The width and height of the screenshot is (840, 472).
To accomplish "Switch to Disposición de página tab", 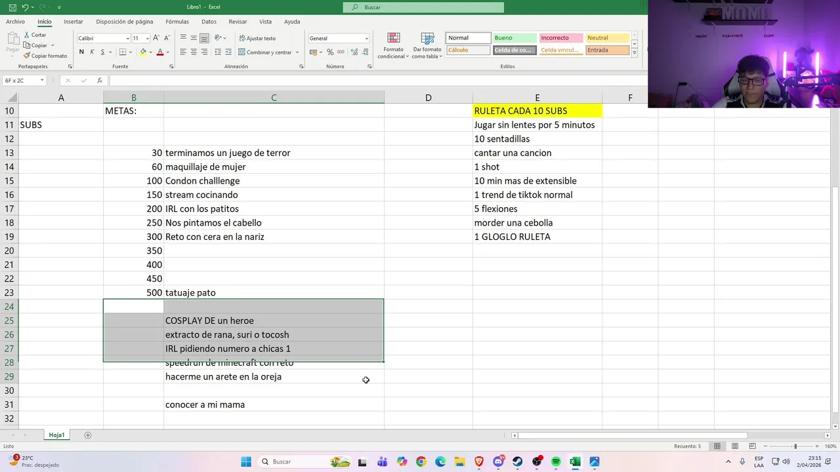I will tap(125, 22).
